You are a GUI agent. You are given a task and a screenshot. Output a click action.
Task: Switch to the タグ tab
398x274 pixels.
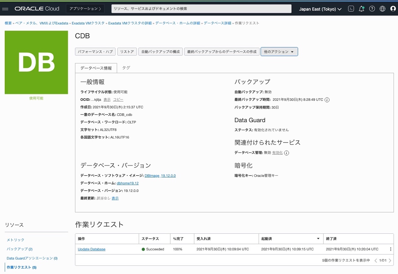pyautogui.click(x=126, y=68)
